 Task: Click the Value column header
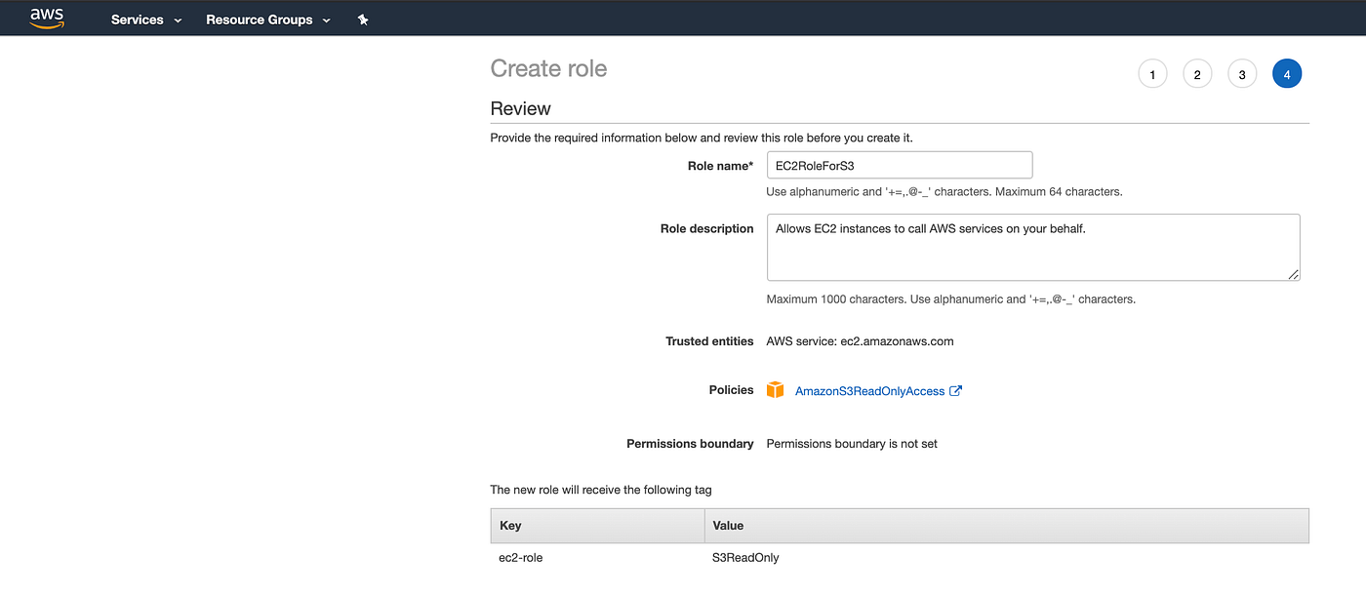tap(728, 526)
